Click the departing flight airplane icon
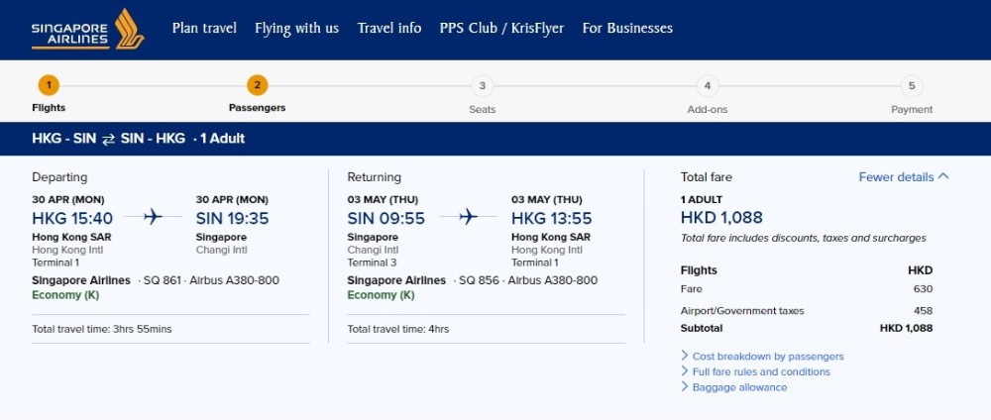 click(x=153, y=217)
